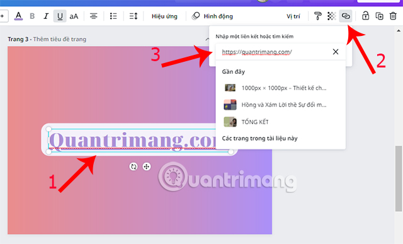Toggle underline formatting

point(60,16)
